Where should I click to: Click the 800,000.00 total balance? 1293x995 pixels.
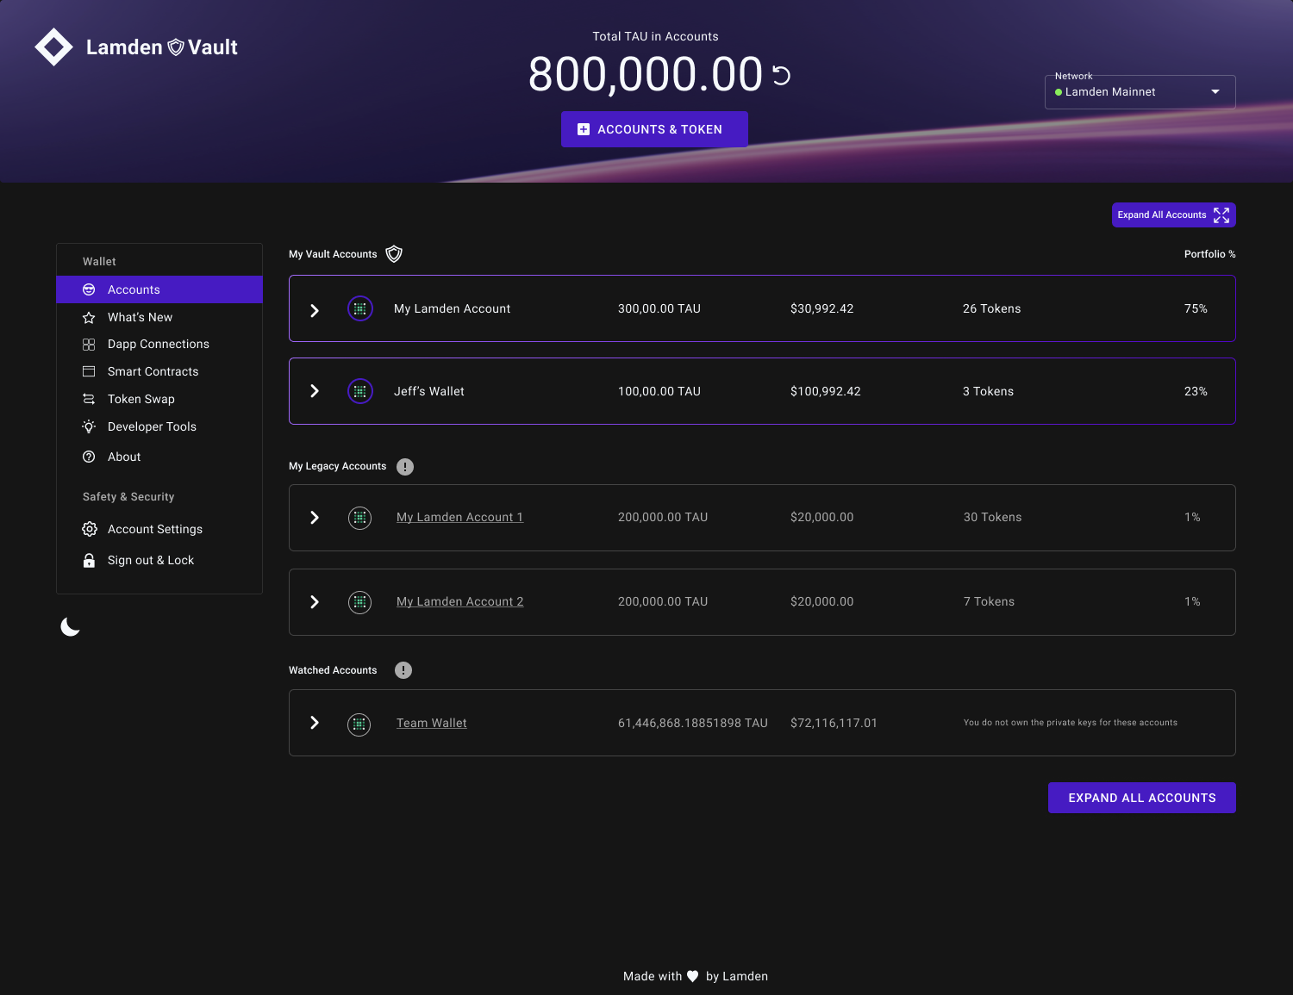[x=646, y=74]
